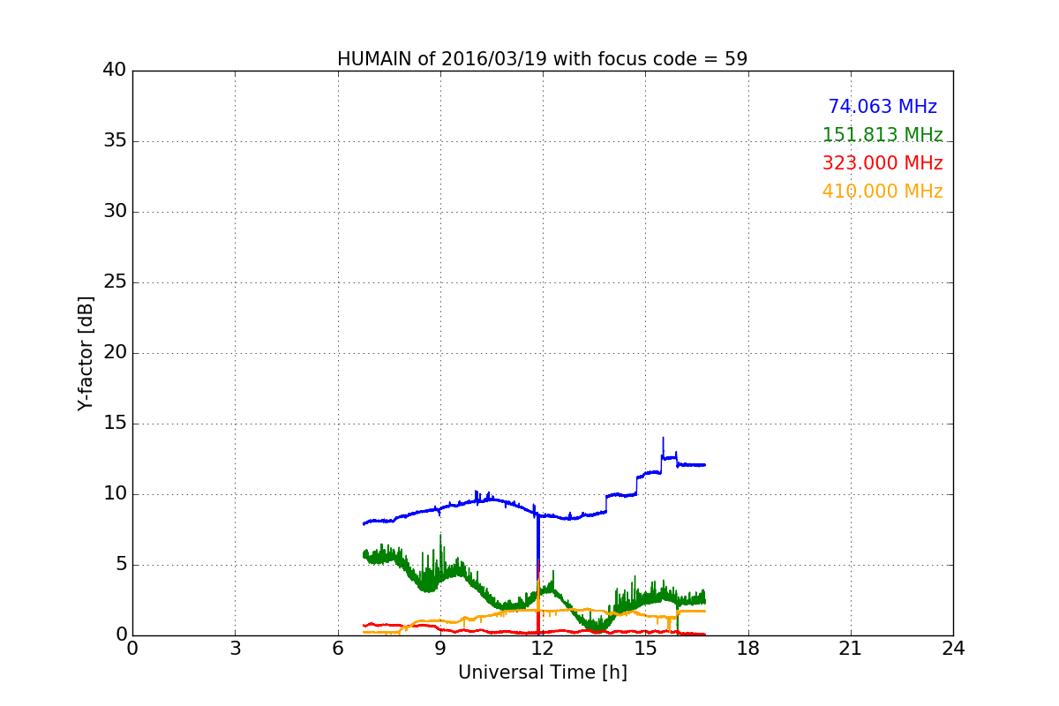1059x706 pixels.
Task: Click the y-axis tick label 40
Action: coord(115,71)
